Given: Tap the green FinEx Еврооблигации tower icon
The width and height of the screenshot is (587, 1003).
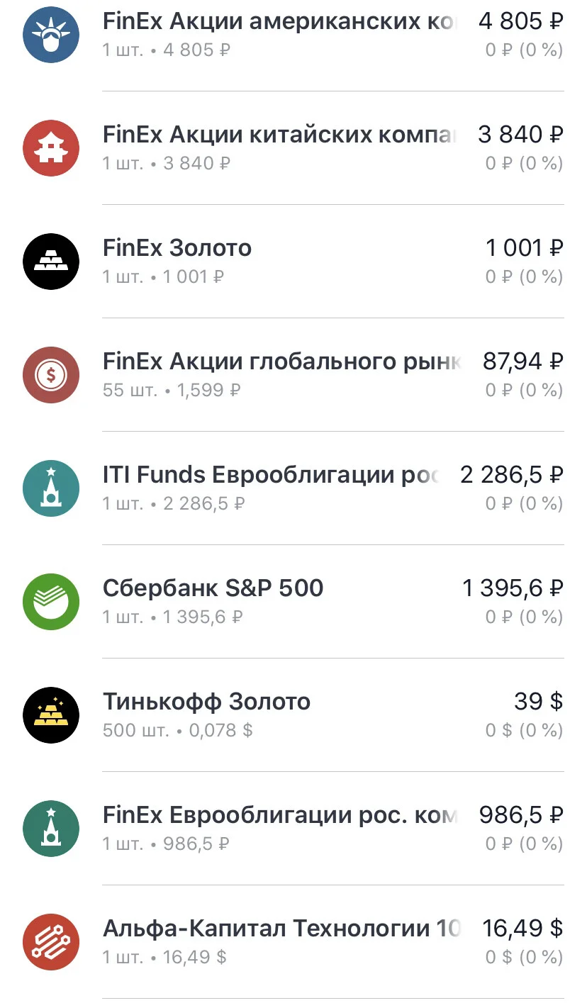Looking at the screenshot, I should tap(51, 829).
